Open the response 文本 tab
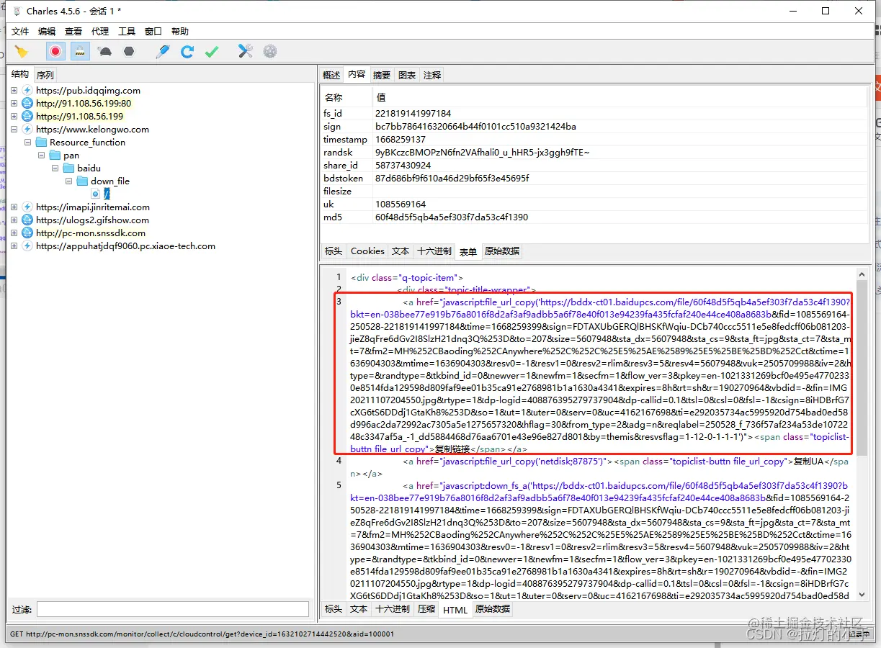Screen dimensions: 881x648 pos(358,609)
